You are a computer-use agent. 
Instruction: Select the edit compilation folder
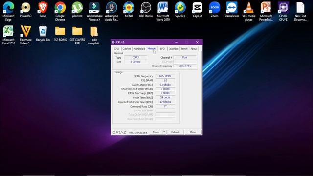pyautogui.click(x=94, y=35)
